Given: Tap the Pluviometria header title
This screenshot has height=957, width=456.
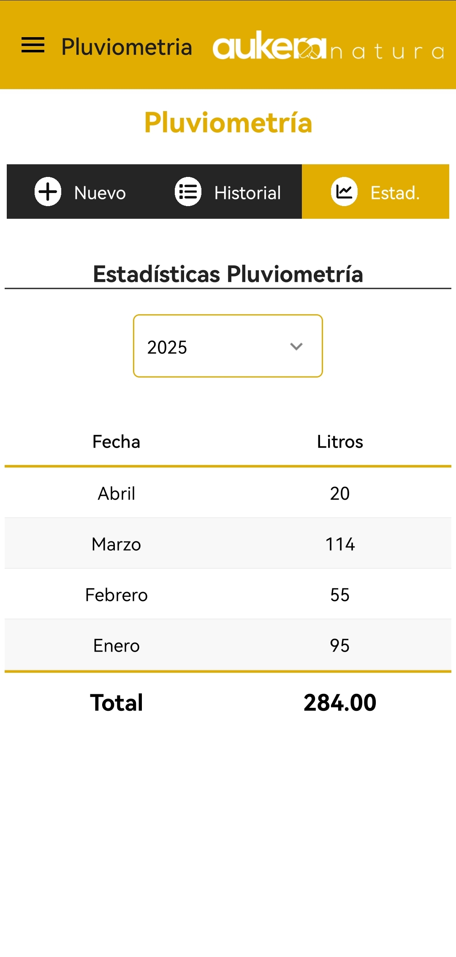Looking at the screenshot, I should 127,46.
